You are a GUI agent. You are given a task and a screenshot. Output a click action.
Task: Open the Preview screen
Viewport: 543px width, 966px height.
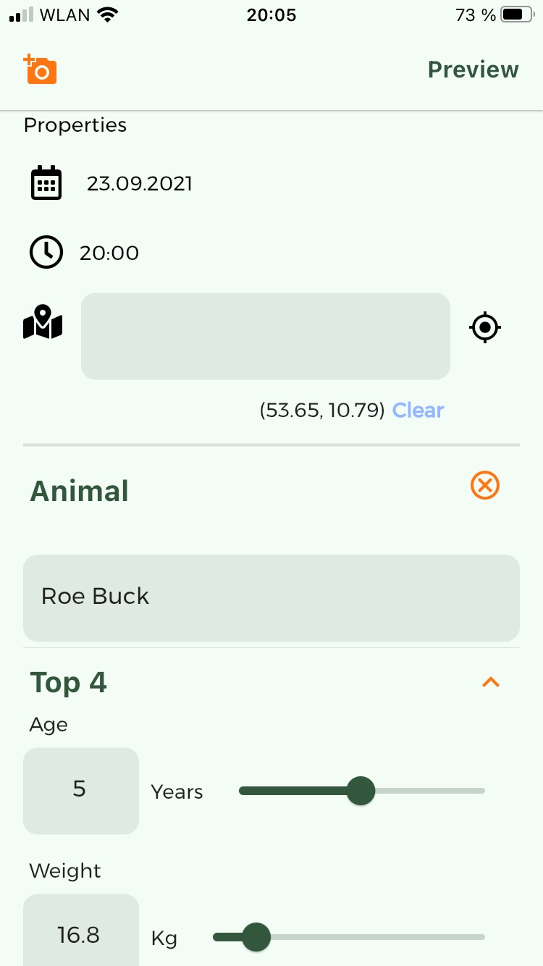tap(473, 70)
